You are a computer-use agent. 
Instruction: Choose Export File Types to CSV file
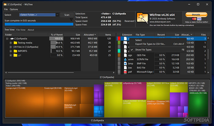click(x=157, y=44)
